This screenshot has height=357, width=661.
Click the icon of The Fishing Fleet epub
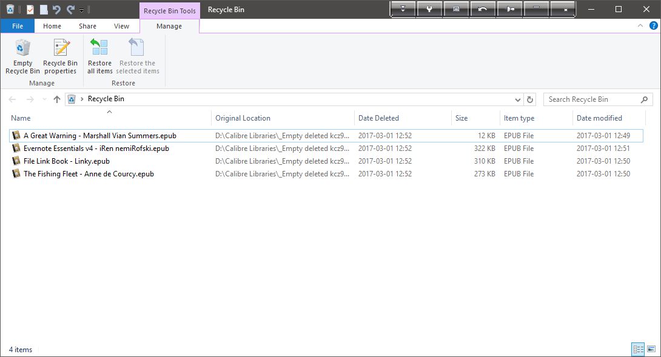tap(16, 173)
